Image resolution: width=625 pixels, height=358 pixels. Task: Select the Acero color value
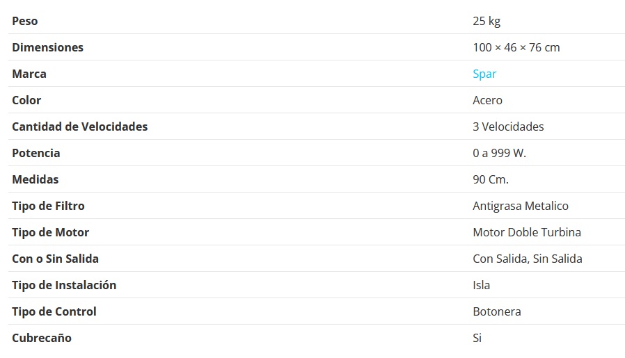coord(487,100)
